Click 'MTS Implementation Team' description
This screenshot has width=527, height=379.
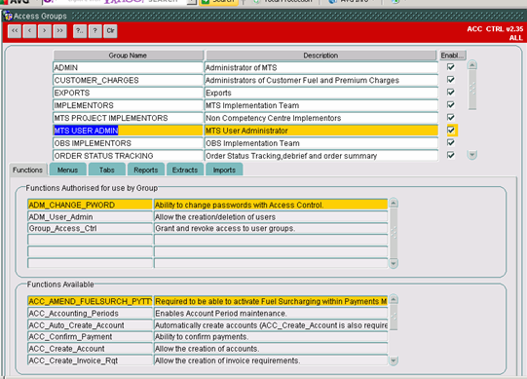pyautogui.click(x=321, y=105)
